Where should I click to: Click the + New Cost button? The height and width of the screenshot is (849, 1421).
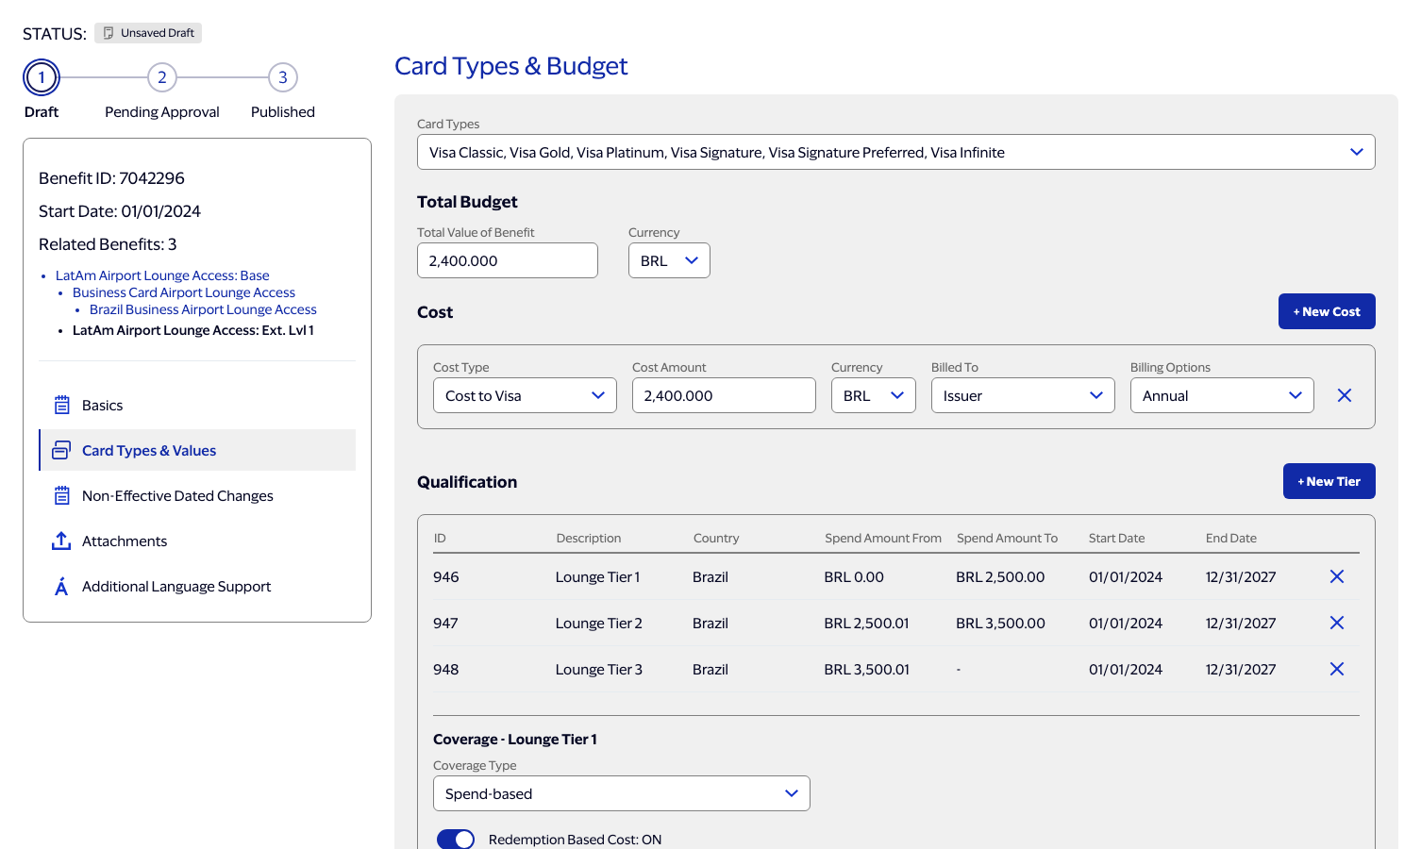pyautogui.click(x=1327, y=311)
